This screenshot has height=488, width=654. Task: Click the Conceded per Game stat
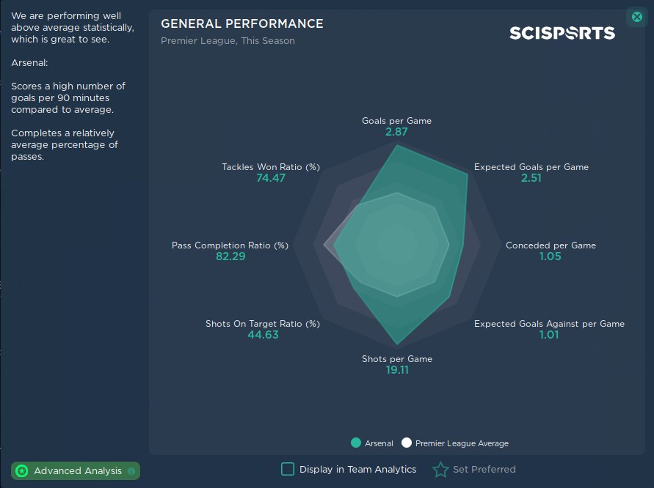[551, 251]
